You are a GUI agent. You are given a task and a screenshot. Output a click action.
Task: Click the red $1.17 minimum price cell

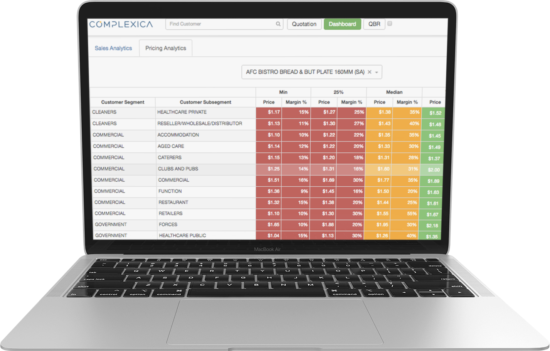[269, 112]
